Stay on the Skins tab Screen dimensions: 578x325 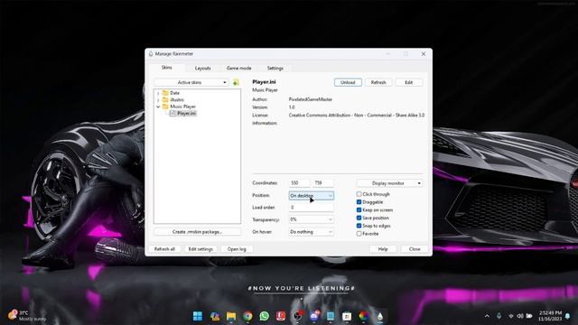166,68
